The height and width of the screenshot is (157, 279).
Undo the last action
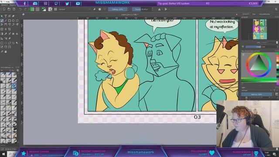[x=20, y=9]
